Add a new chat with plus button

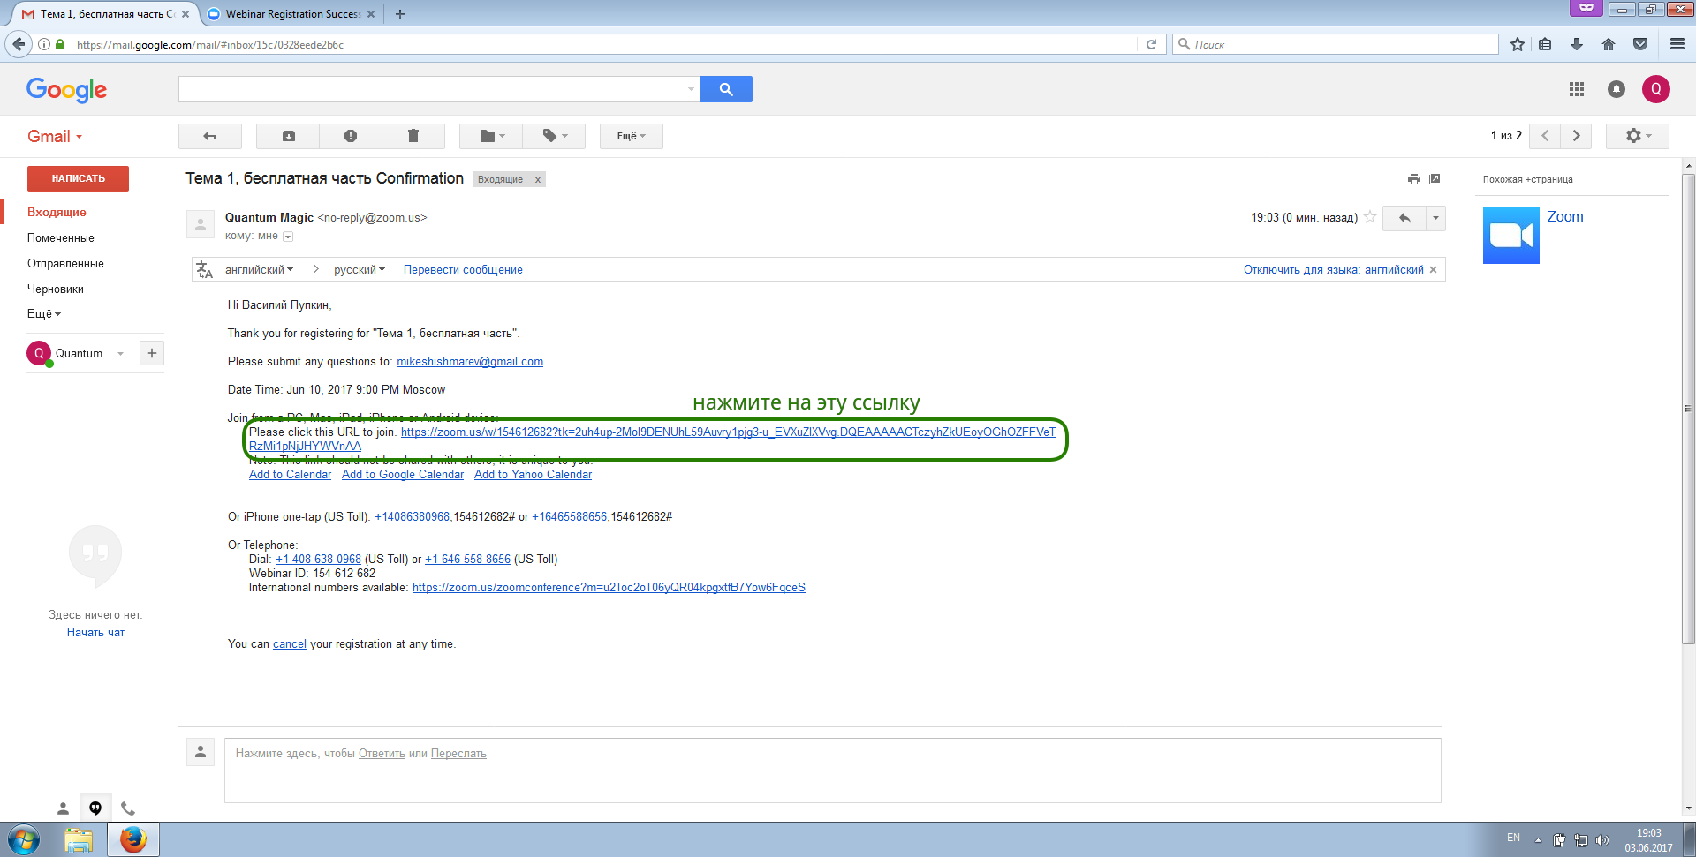(152, 353)
